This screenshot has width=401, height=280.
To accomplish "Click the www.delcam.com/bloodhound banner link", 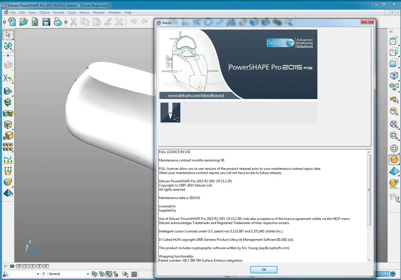I will (196, 96).
